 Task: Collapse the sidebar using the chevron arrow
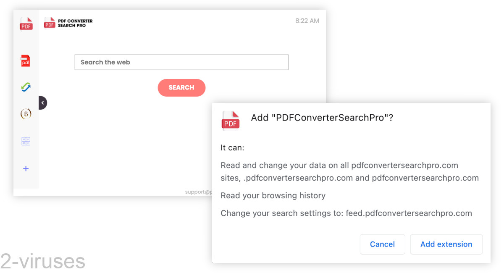tap(42, 102)
